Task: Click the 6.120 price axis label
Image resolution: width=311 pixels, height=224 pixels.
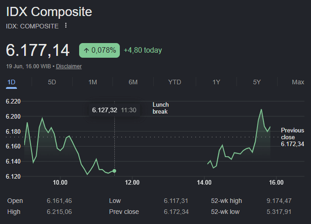Action: click(13, 176)
